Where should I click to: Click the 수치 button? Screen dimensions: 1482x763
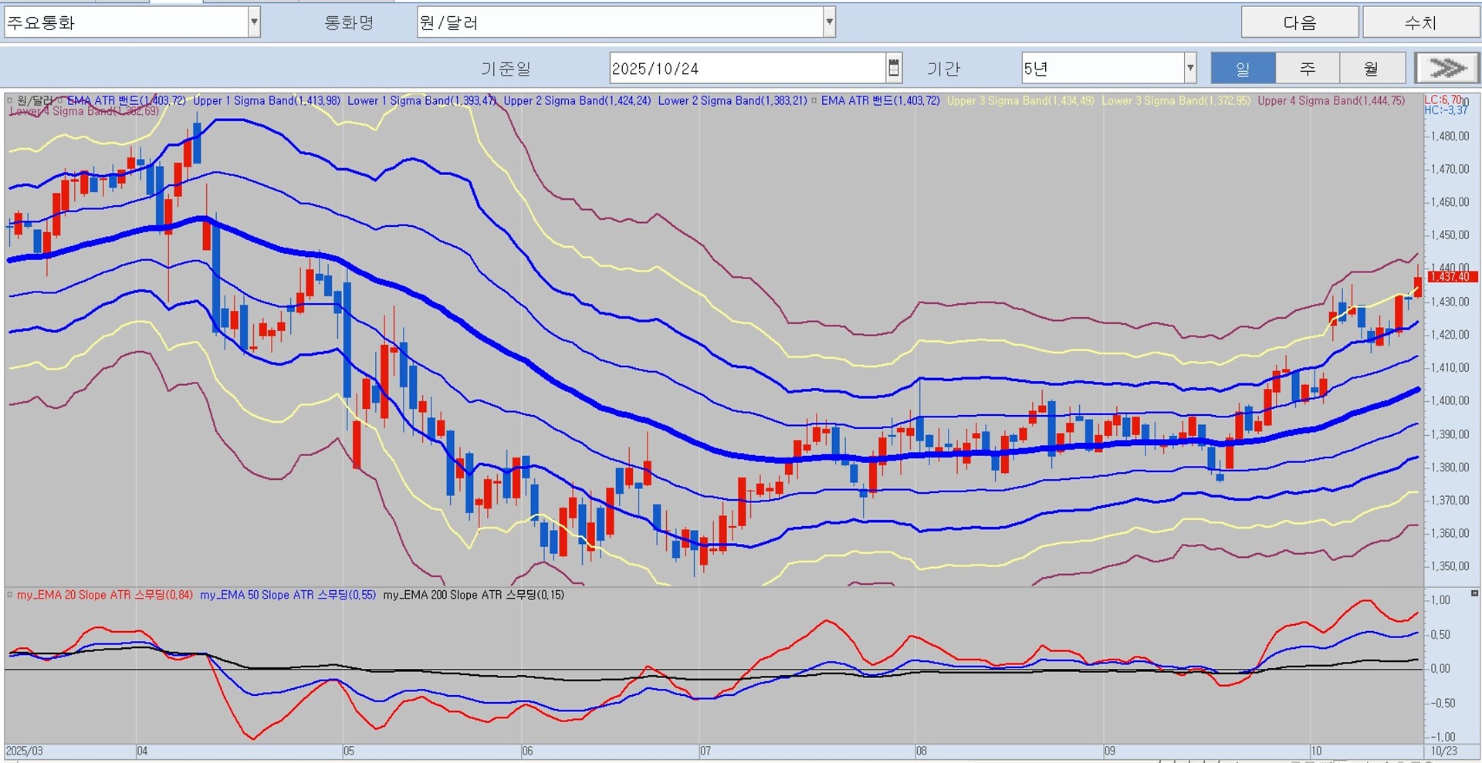(x=1420, y=22)
